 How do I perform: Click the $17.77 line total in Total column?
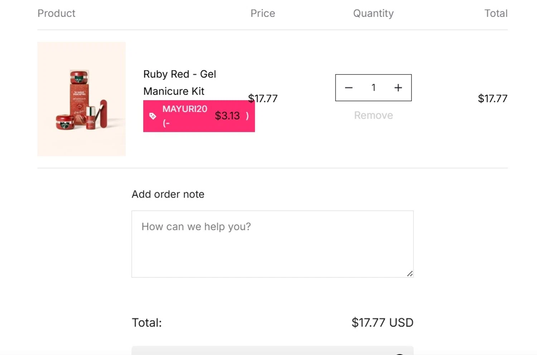[x=493, y=99]
